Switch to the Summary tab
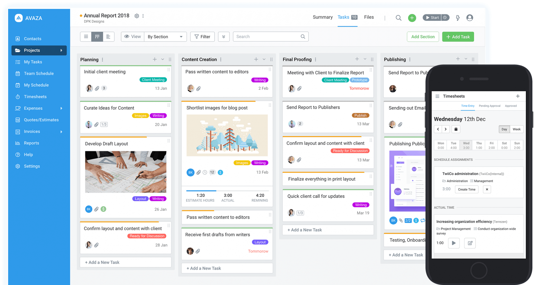This screenshot has width=534, height=285. click(323, 17)
